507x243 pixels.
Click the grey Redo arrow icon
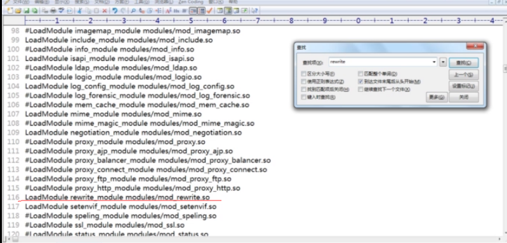point(123,11)
